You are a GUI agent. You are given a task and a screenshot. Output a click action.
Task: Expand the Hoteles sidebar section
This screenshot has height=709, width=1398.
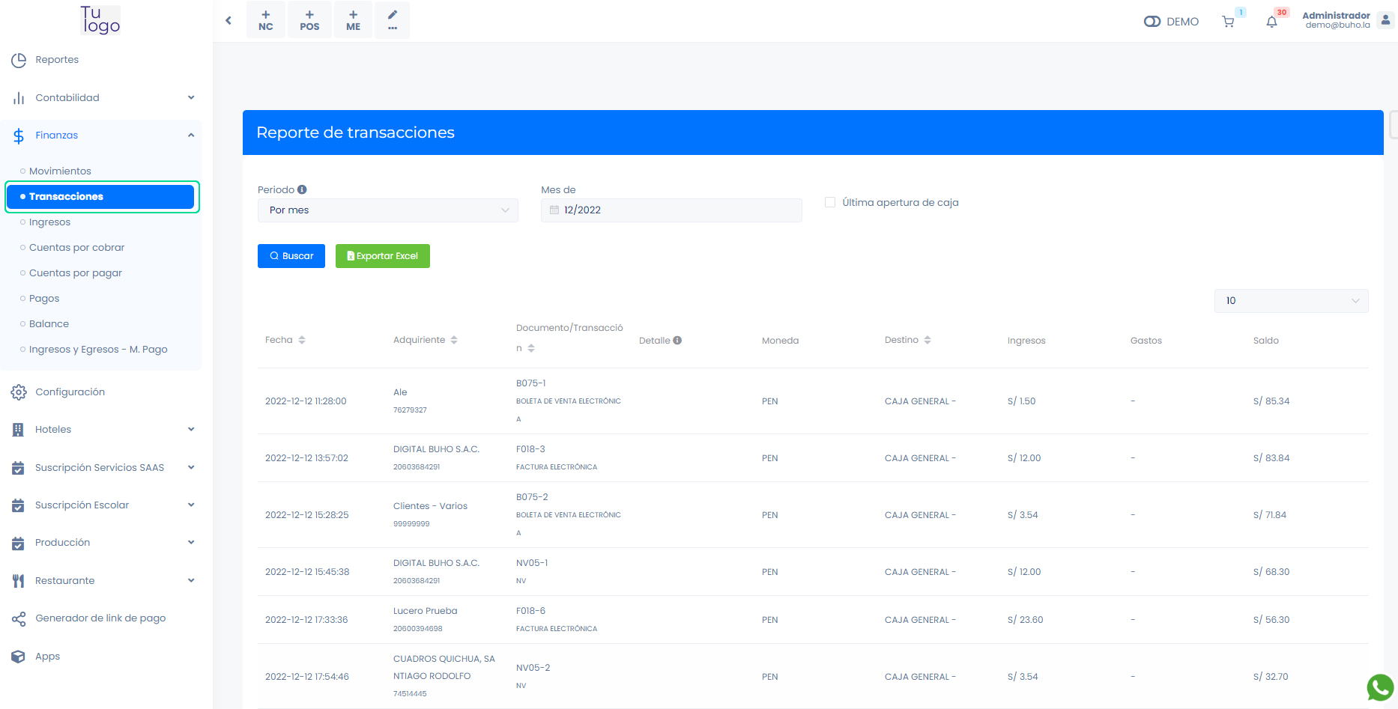pos(102,430)
